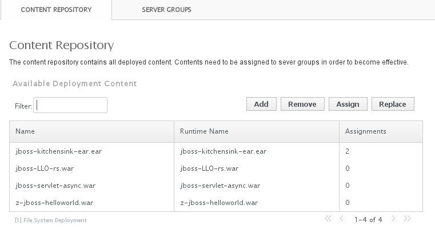Jump to last page of results
The image size is (435, 233).
pyautogui.click(x=407, y=219)
